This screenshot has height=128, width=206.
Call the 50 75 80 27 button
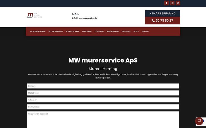(x=163, y=21)
